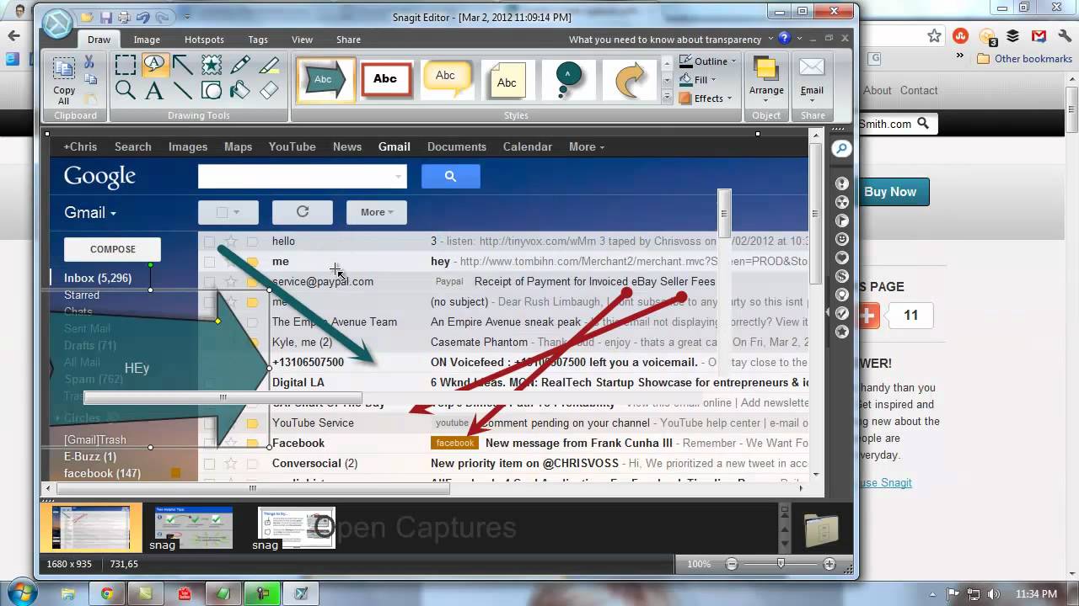Select the Arrow drawing tool
Viewport: 1079px width, 606px height.
pos(183,65)
